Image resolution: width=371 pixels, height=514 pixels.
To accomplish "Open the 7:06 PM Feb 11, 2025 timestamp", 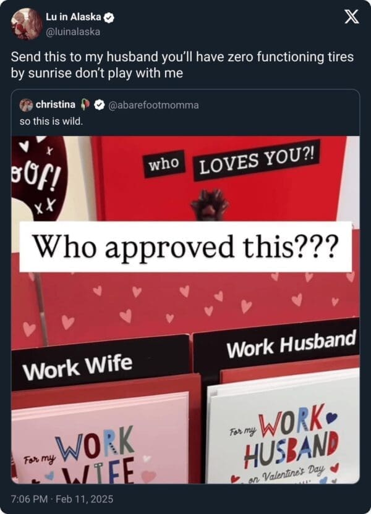I will 62,499.
